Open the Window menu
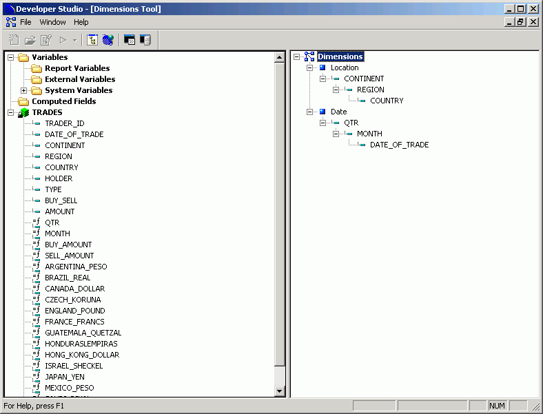Screen dimensions: 543x414 (52, 22)
